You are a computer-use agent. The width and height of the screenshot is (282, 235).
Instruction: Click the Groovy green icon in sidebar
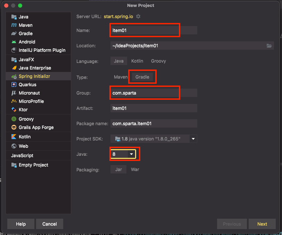tap(14, 119)
